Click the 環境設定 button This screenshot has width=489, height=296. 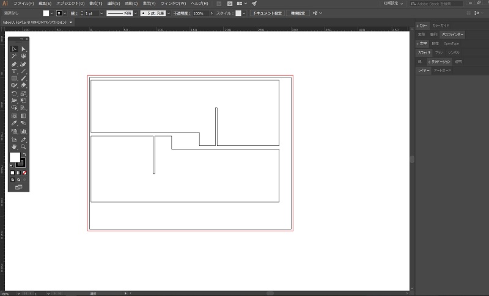(x=298, y=13)
